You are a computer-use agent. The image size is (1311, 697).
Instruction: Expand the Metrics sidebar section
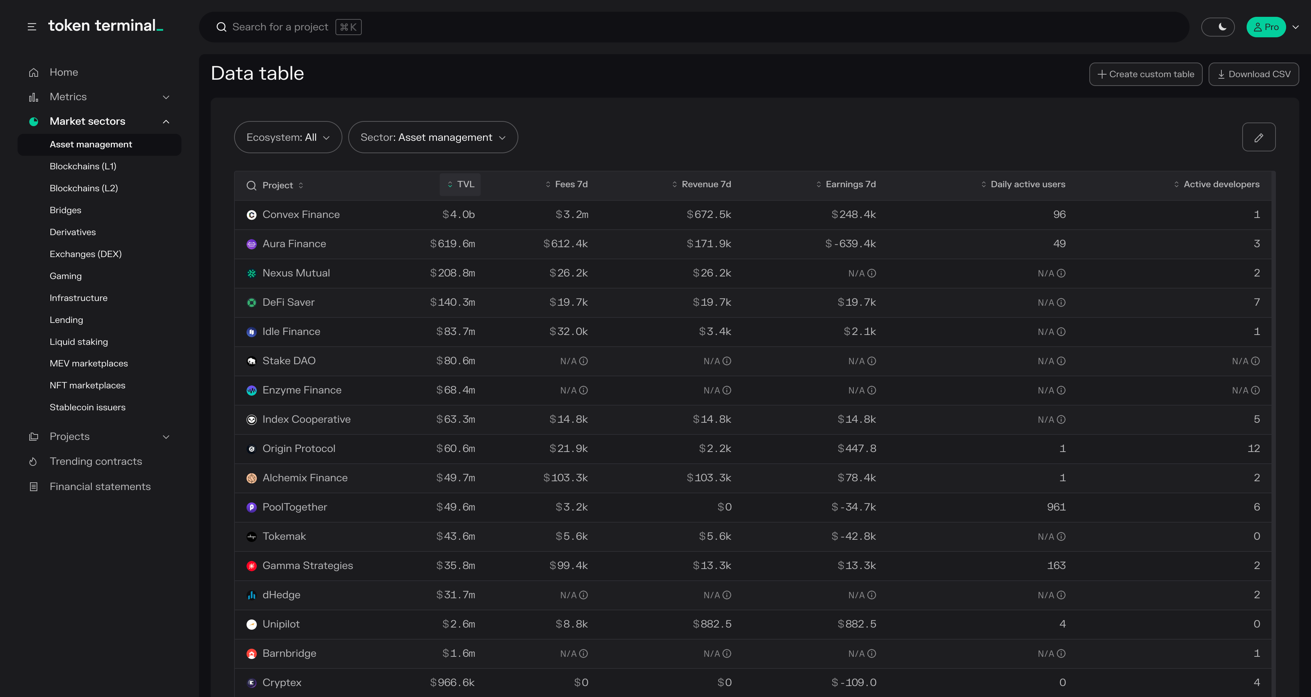pyautogui.click(x=99, y=97)
